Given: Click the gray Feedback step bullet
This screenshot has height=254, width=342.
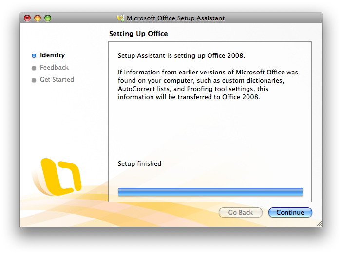Looking at the screenshot, I should (34, 68).
